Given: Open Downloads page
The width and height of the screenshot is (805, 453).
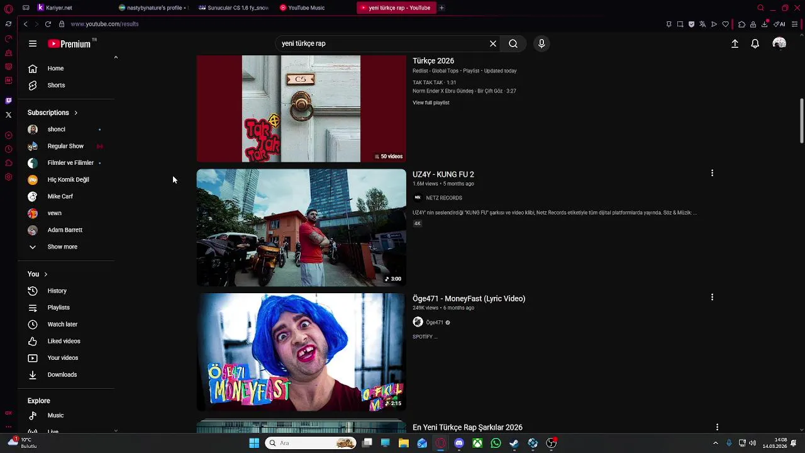Looking at the screenshot, I should coord(66,374).
